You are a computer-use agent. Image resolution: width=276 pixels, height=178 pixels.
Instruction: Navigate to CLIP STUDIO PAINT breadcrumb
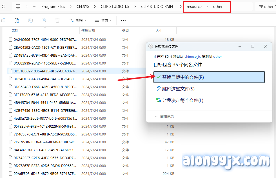(x=158, y=6)
